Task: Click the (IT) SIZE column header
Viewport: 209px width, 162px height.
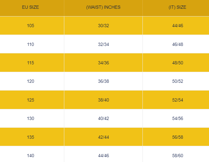Action: (178, 7)
